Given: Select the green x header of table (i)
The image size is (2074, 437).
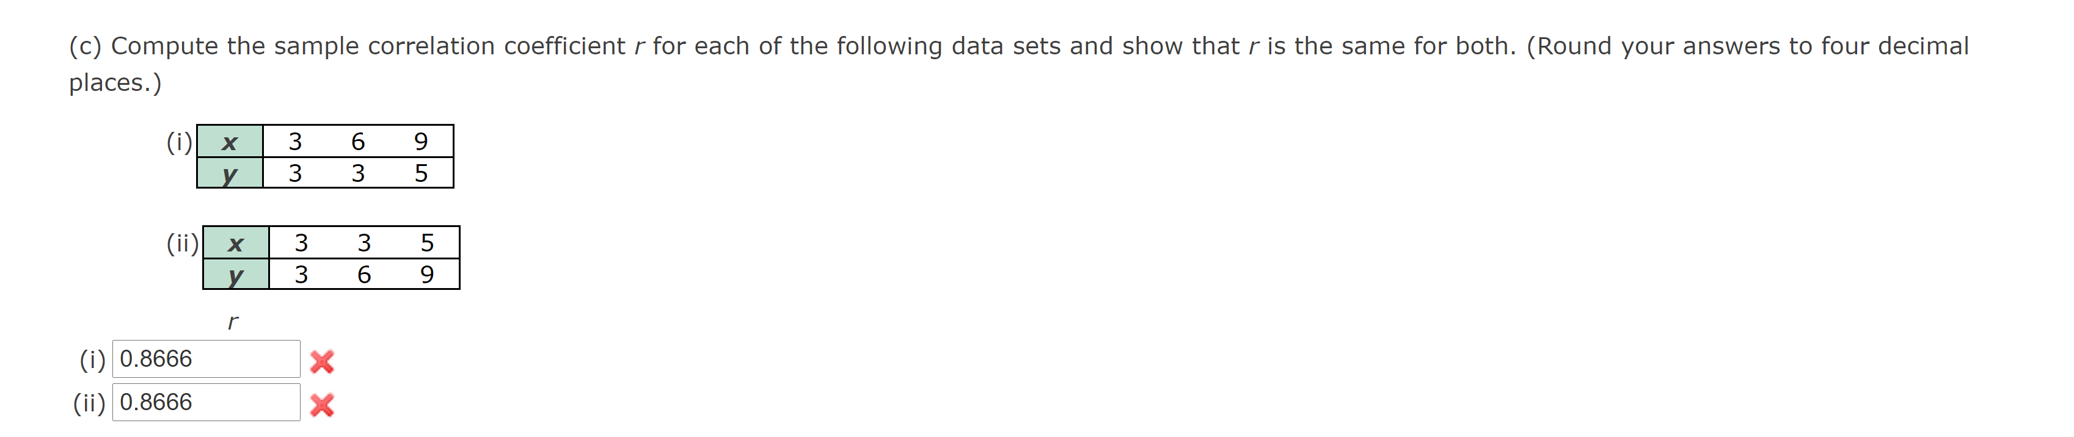Looking at the screenshot, I should pyautogui.click(x=231, y=142).
